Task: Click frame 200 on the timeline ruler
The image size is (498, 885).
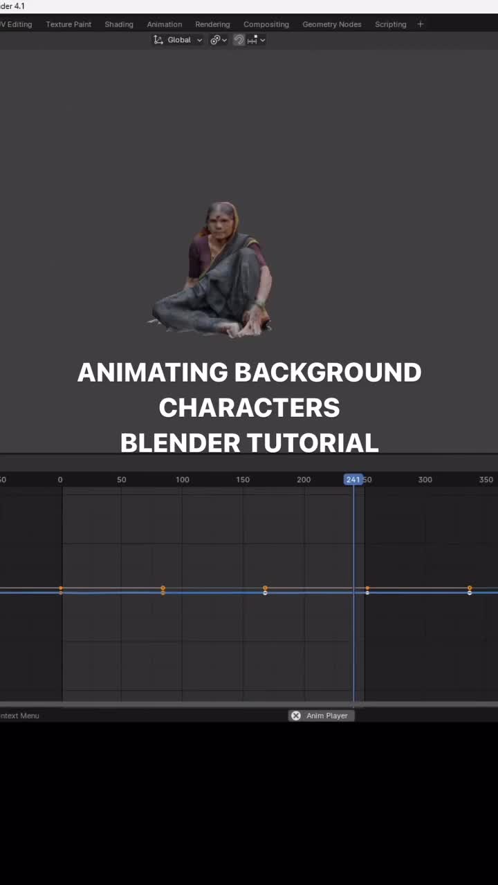Action: click(304, 479)
